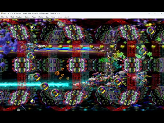
Task: Open the PlayStyle menu
Action: (x=19, y=17)
